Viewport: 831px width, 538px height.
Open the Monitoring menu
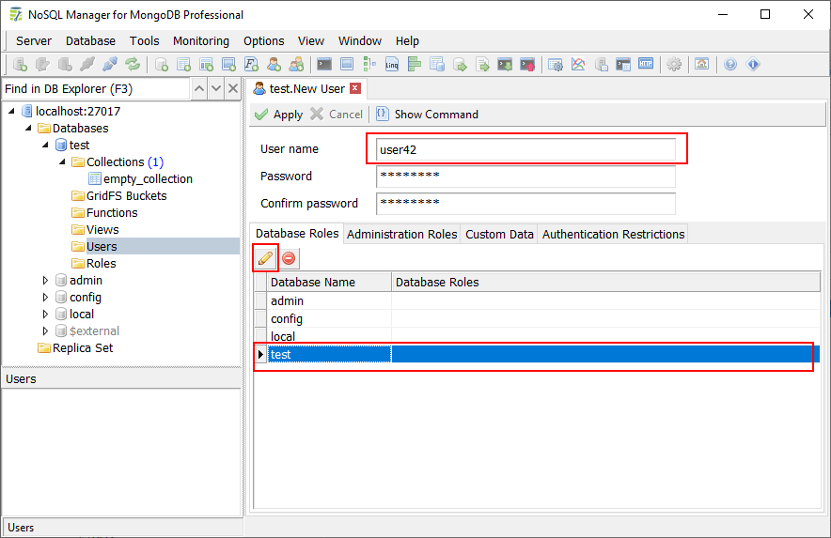pyautogui.click(x=200, y=40)
